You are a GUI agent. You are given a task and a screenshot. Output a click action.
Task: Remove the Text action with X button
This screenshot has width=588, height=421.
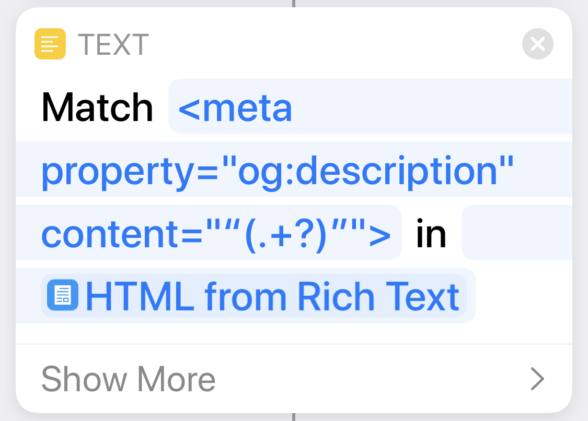pos(537,44)
